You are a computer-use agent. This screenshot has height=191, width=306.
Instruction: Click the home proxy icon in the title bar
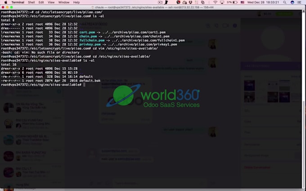click(x=93, y=7)
